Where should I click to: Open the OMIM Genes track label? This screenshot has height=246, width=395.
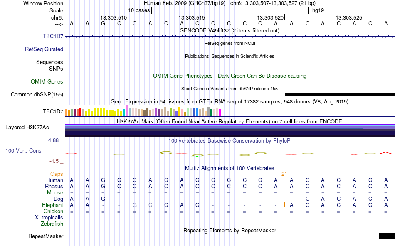point(47,81)
